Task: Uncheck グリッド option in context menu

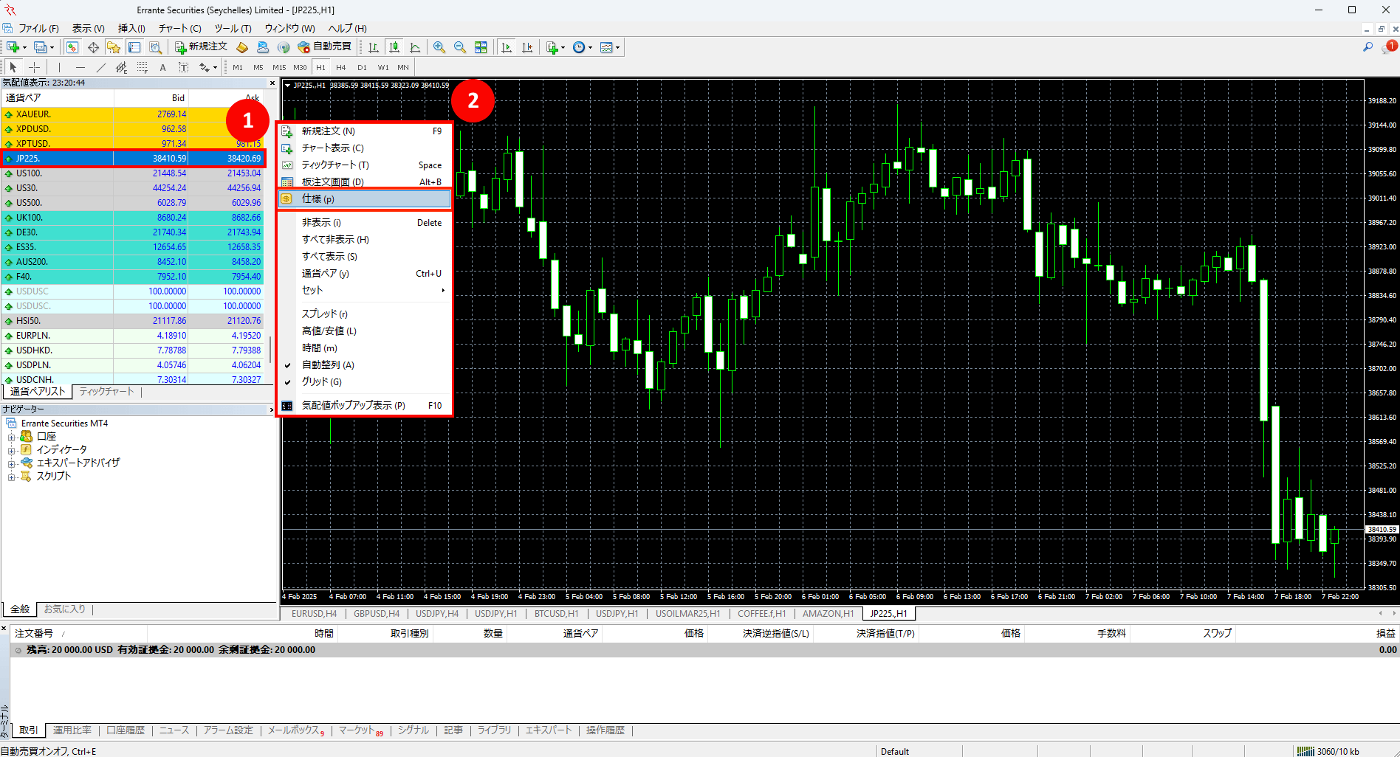Action: point(321,381)
